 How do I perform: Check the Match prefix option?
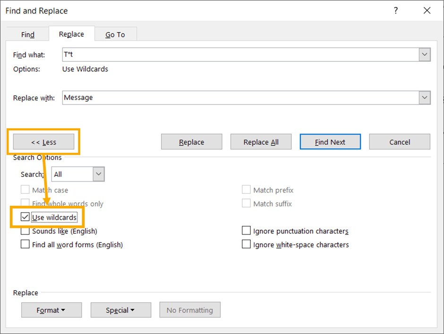pyautogui.click(x=246, y=190)
